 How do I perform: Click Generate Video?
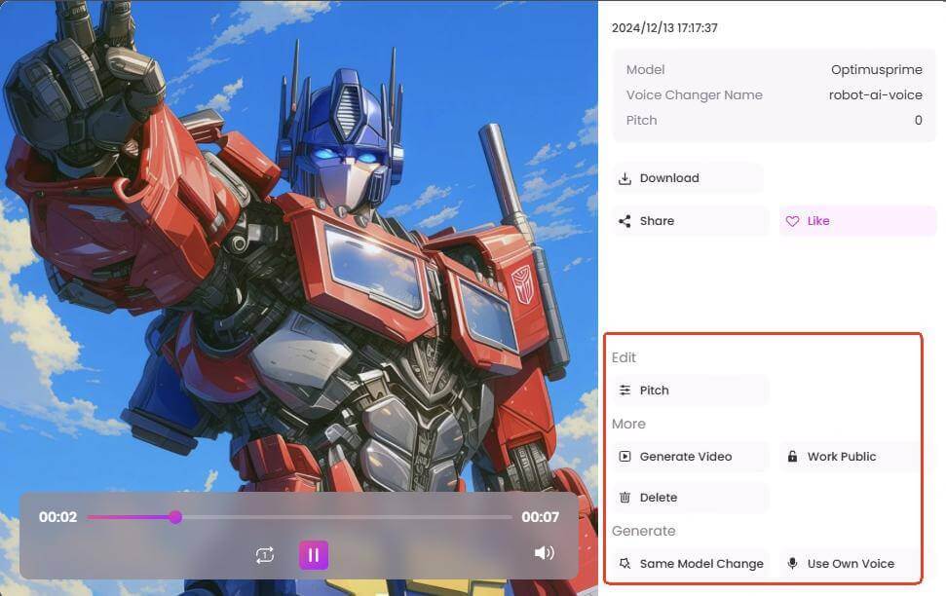(x=691, y=457)
